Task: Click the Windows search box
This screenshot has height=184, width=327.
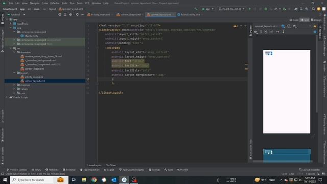Action: coord(39,180)
